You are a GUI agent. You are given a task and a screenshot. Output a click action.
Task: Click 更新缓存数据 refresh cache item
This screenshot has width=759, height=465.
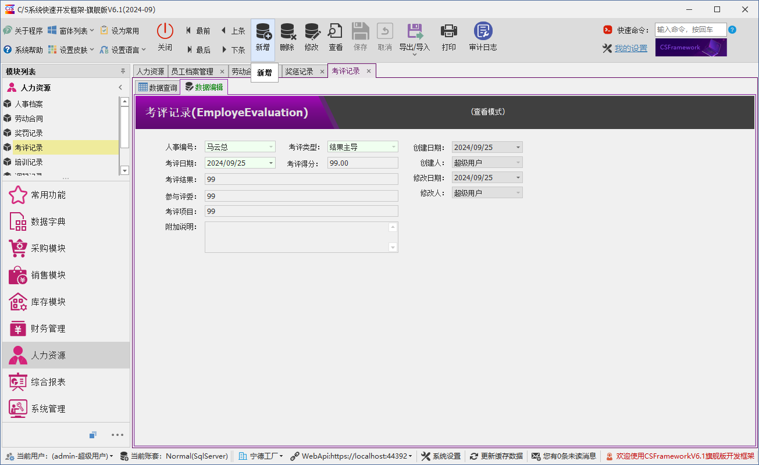click(496, 456)
